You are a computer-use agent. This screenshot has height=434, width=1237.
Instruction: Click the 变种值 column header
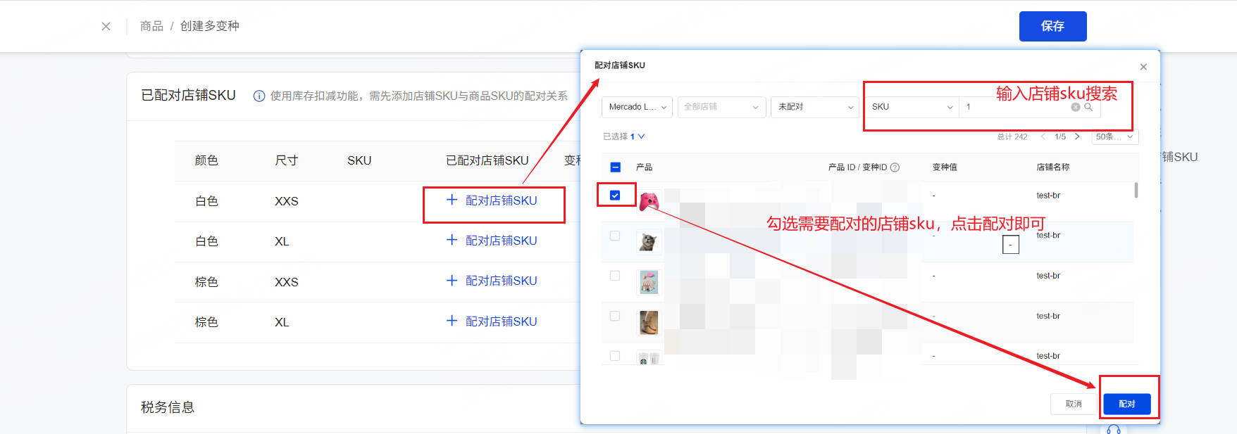point(945,167)
